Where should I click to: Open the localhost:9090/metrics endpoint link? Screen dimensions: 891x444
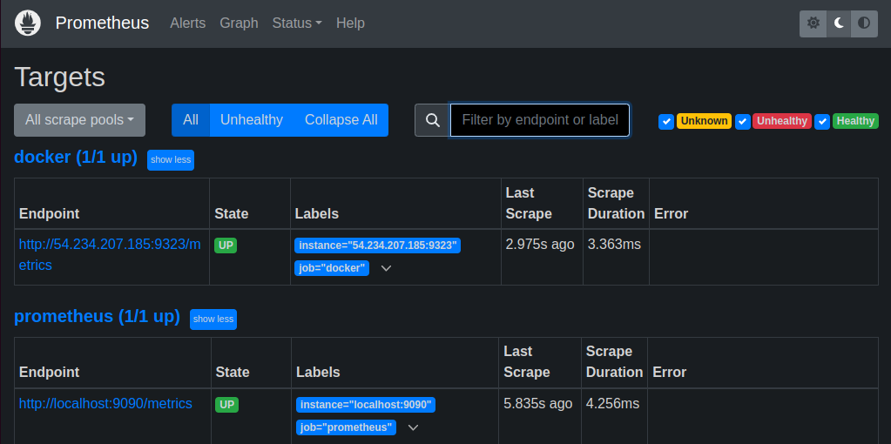click(x=105, y=404)
